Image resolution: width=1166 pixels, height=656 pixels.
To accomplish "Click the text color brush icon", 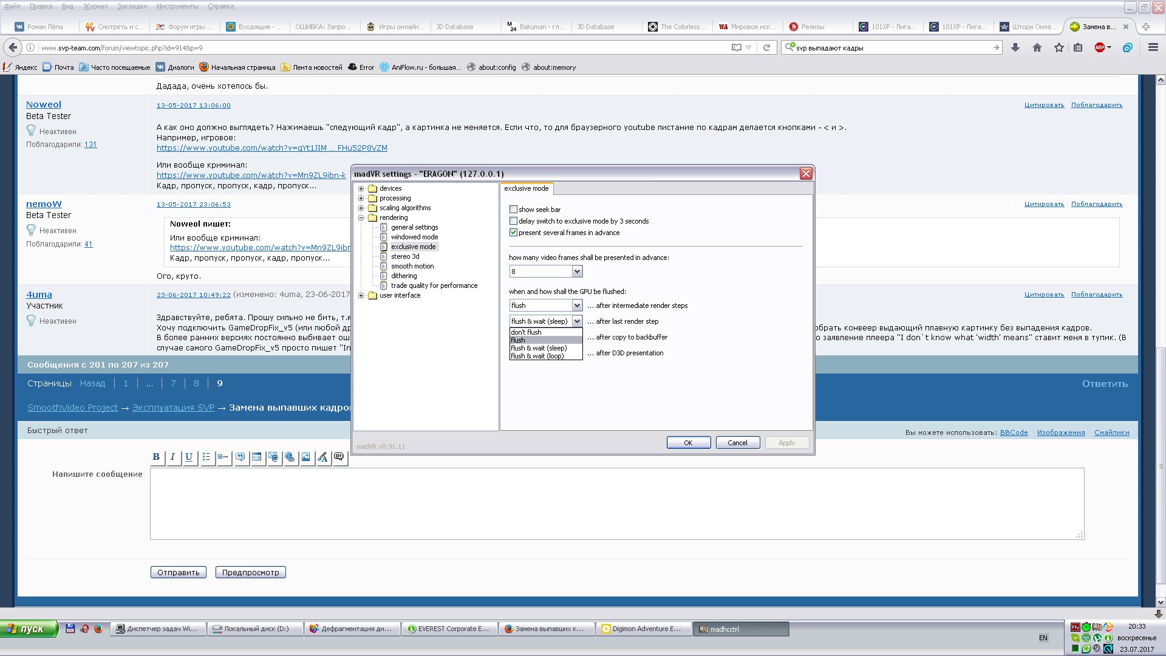I will [322, 457].
